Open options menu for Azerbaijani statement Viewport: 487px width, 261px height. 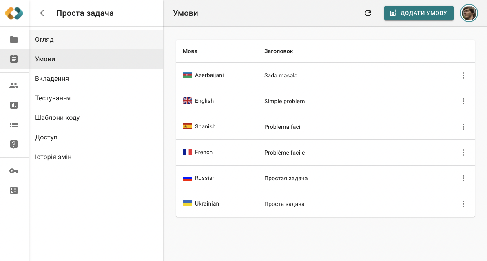[463, 75]
